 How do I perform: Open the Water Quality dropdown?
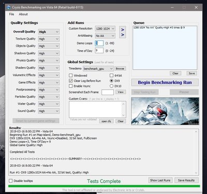(49, 104)
